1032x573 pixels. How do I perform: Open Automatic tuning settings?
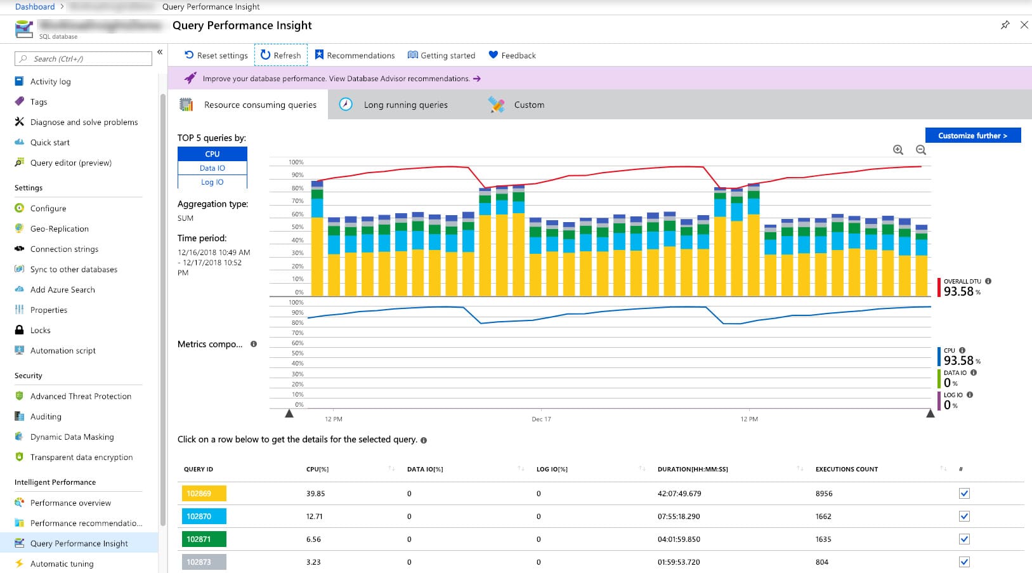click(x=61, y=563)
